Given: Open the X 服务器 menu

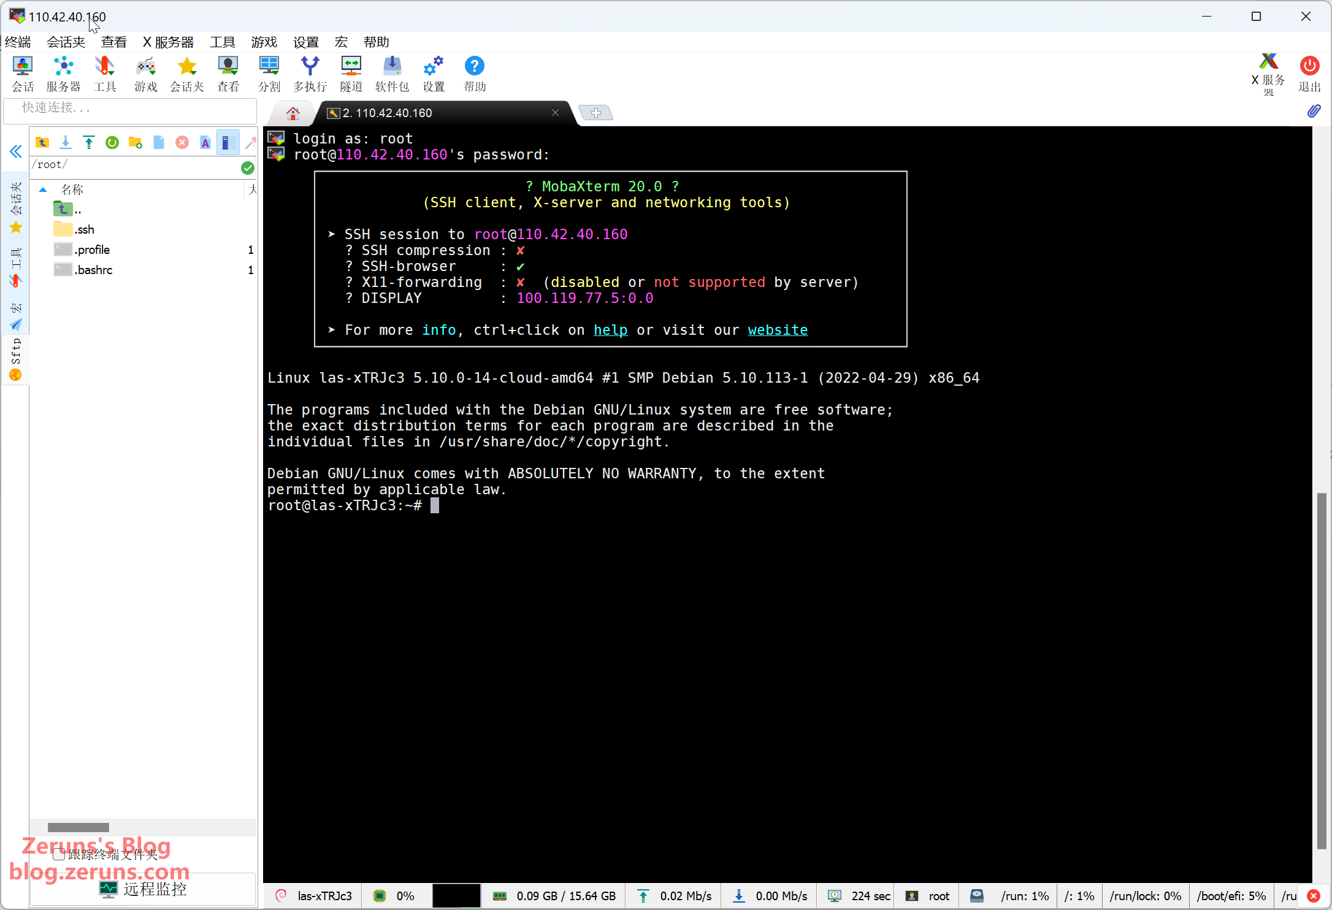Looking at the screenshot, I should click(169, 42).
